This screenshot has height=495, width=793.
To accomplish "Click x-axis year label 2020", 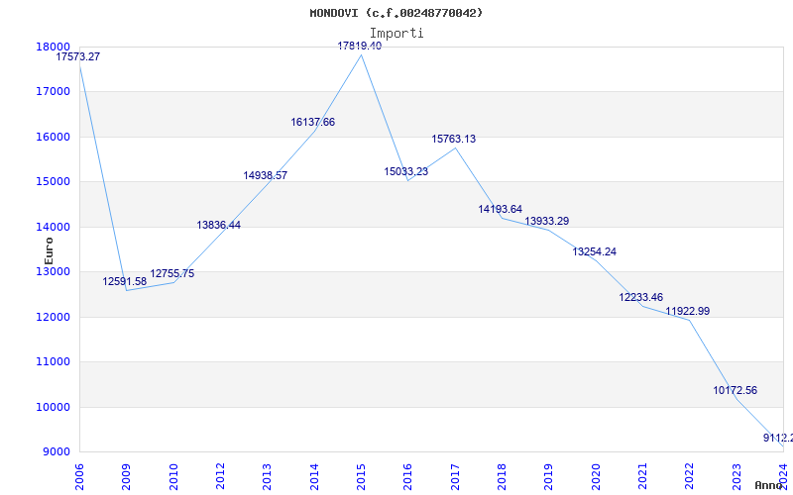I will [596, 477].
